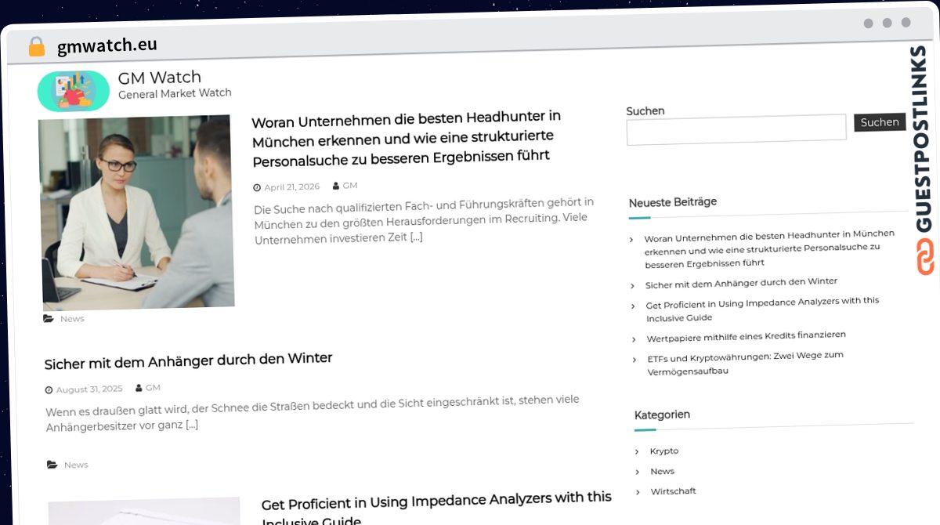This screenshot has height=525, width=940.
Task: Click the Kategorien heading
Action: click(x=662, y=415)
